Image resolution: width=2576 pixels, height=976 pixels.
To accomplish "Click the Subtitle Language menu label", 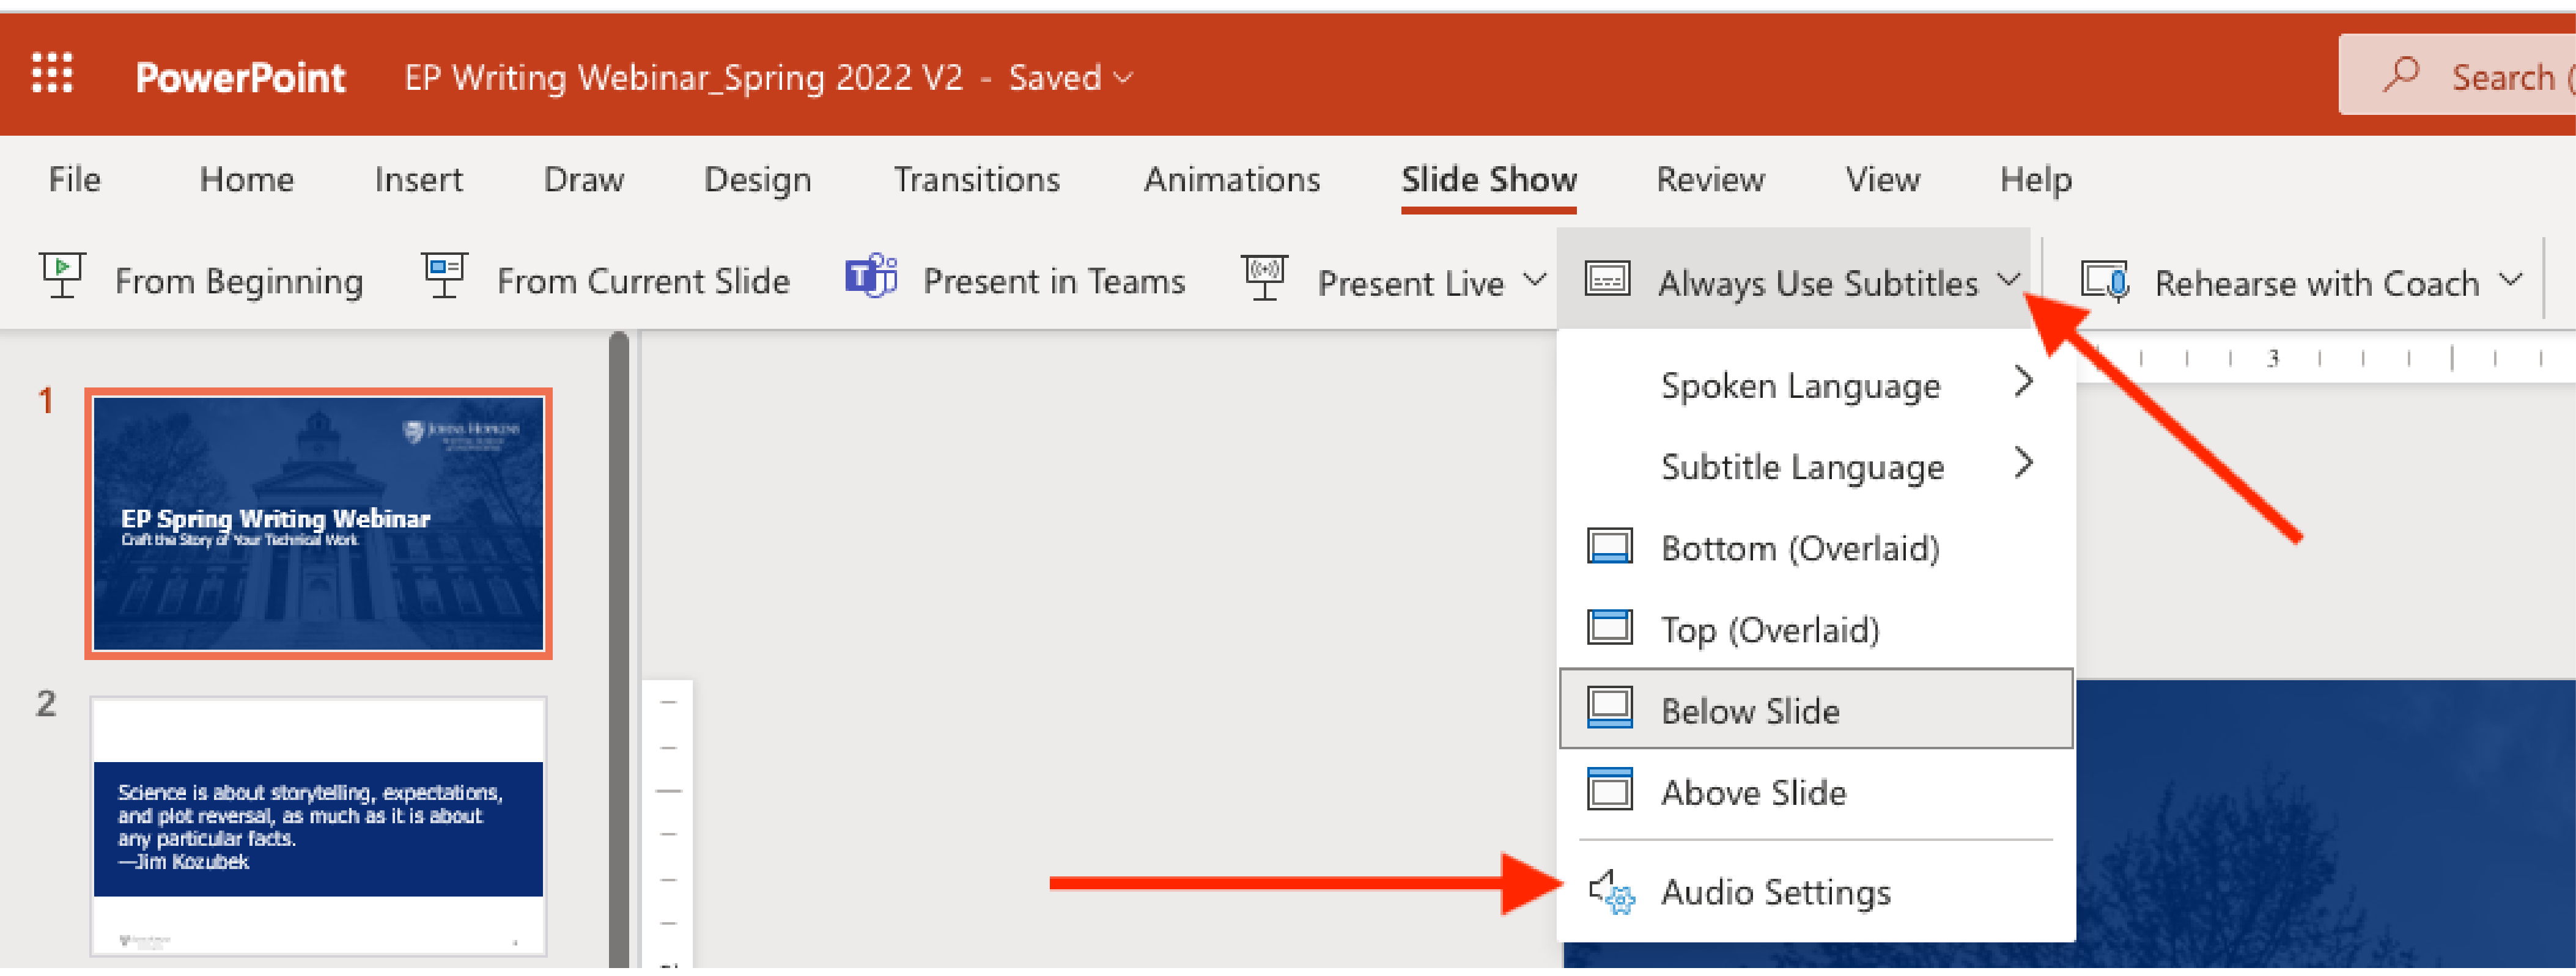I will tap(1802, 467).
